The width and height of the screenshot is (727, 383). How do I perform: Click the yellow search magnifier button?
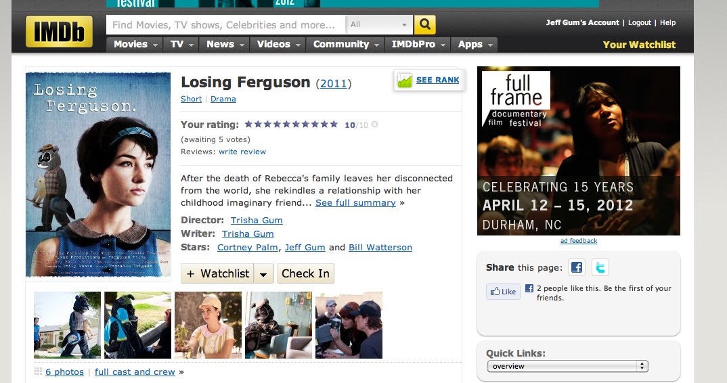[x=424, y=24]
